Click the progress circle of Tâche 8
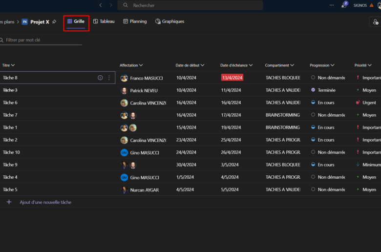 point(313,78)
